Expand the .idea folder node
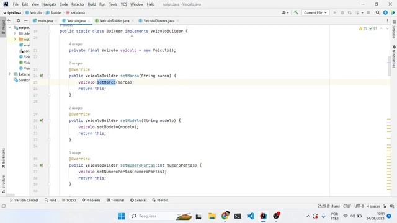The height and width of the screenshot is (223, 397). [15, 33]
